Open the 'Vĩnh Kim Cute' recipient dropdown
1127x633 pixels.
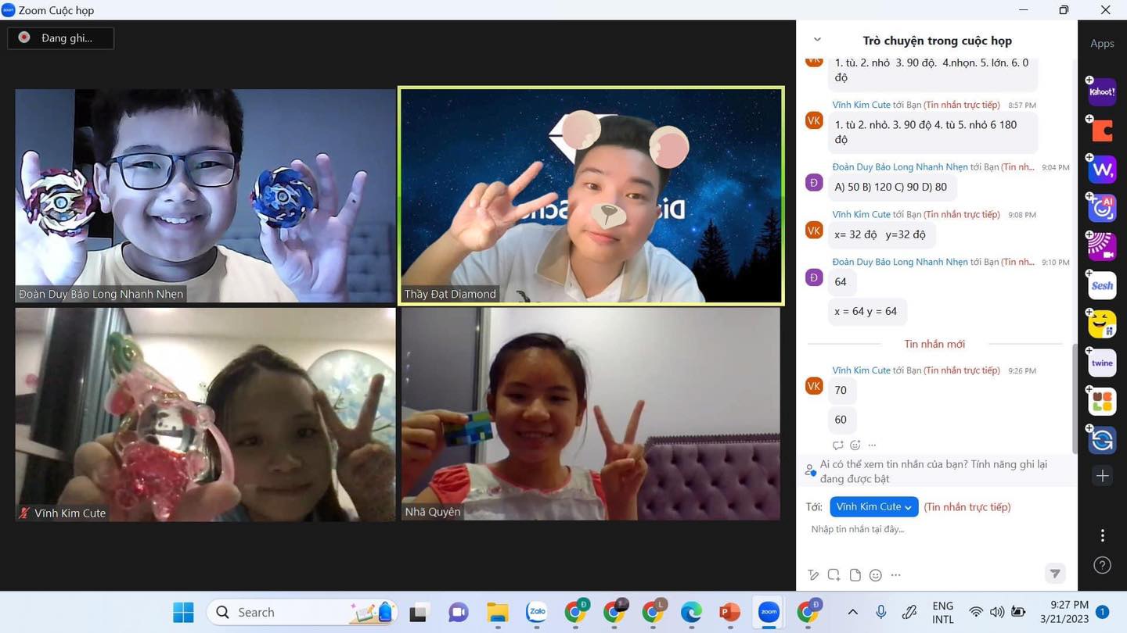[873, 506]
